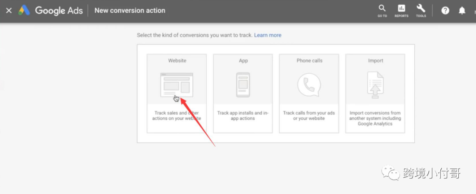
Task: Choose "Track sales and other actions" description
Action: coord(177,116)
